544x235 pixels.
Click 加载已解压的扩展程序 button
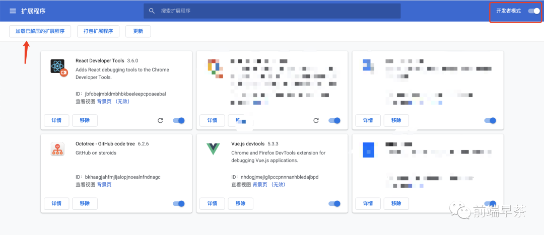tap(40, 31)
